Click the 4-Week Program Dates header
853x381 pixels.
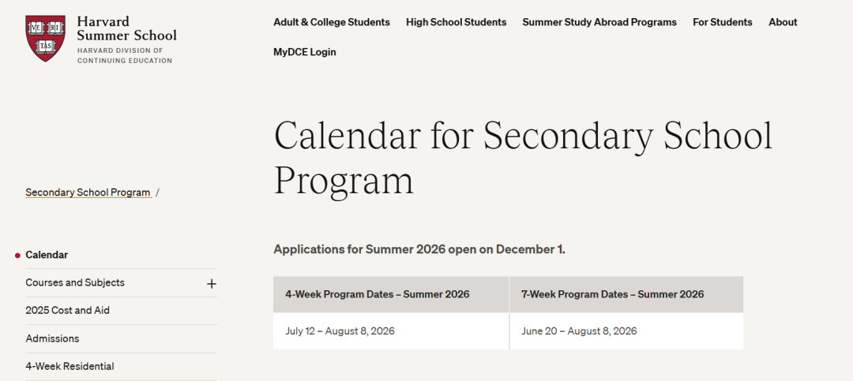pos(378,294)
